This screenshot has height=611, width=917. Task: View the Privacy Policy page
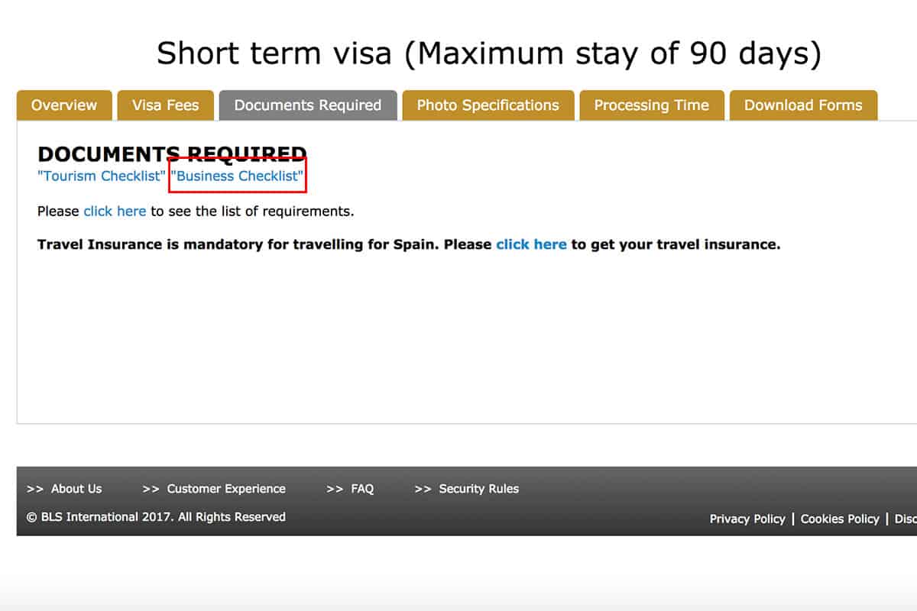pyautogui.click(x=747, y=519)
